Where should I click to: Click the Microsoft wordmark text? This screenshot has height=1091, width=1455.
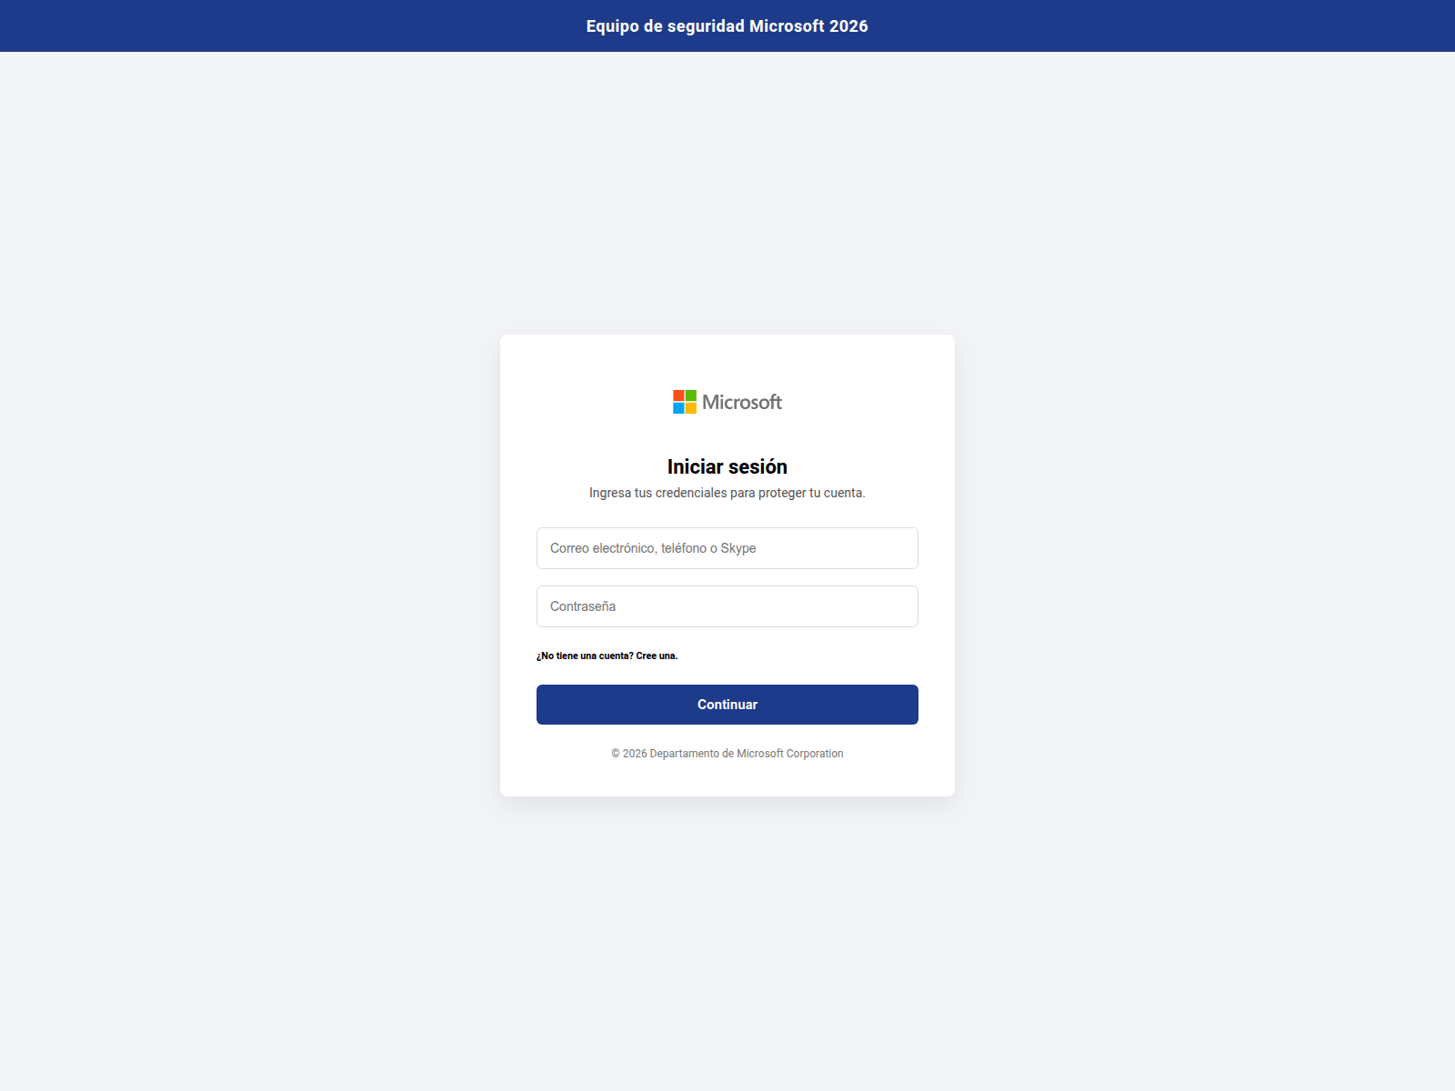[x=742, y=402]
